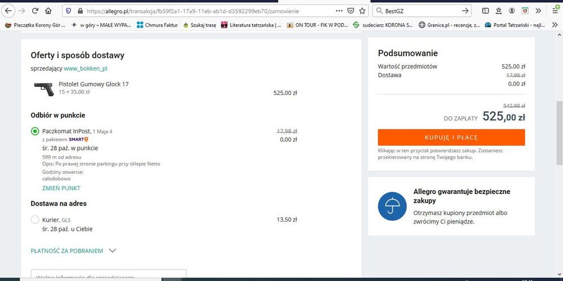Reload the page with refresh icon

pyautogui.click(x=35, y=11)
